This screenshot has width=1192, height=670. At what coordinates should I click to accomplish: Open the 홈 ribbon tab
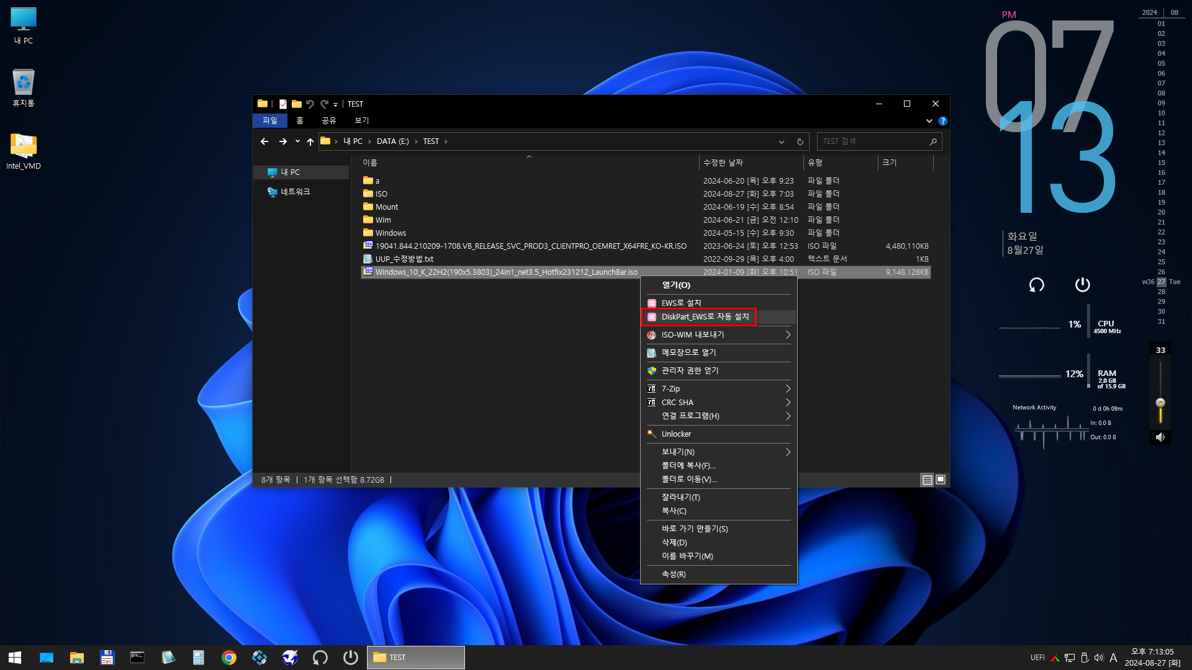(300, 120)
